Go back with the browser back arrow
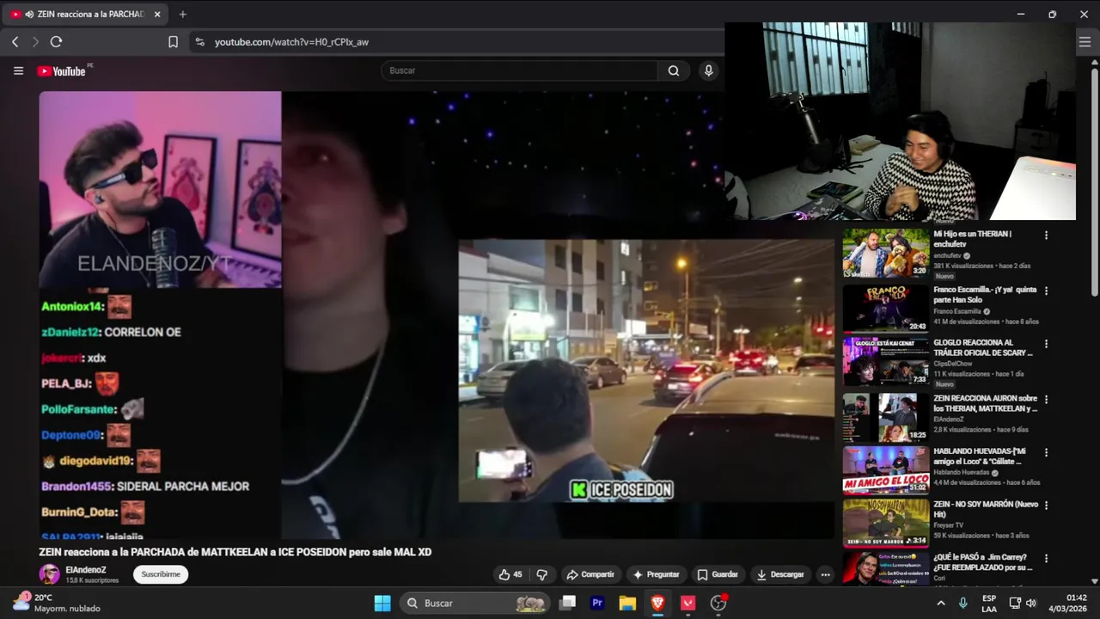The height and width of the screenshot is (619, 1100). click(15, 41)
